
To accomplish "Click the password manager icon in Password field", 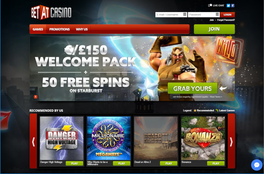I will 217,14.
